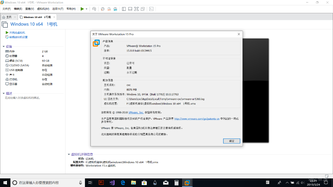Open the 虚拟机(M) menu
This screenshot has width=333, height=187.
click(x=43, y=9)
